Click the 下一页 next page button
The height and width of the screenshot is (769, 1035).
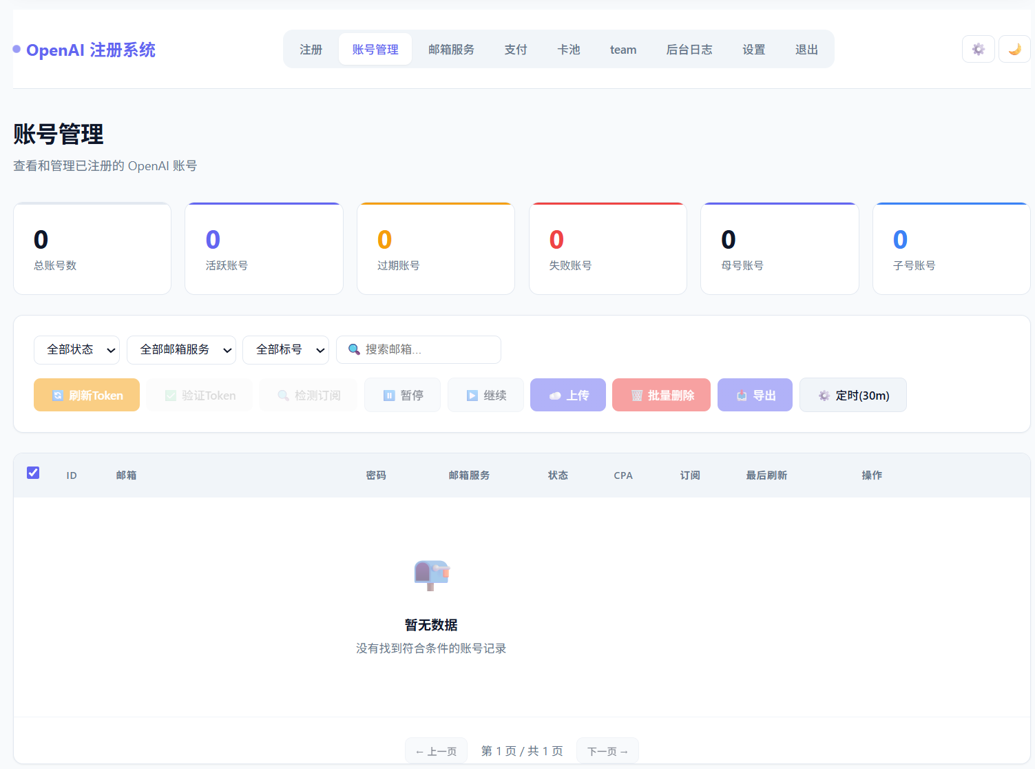(x=607, y=750)
